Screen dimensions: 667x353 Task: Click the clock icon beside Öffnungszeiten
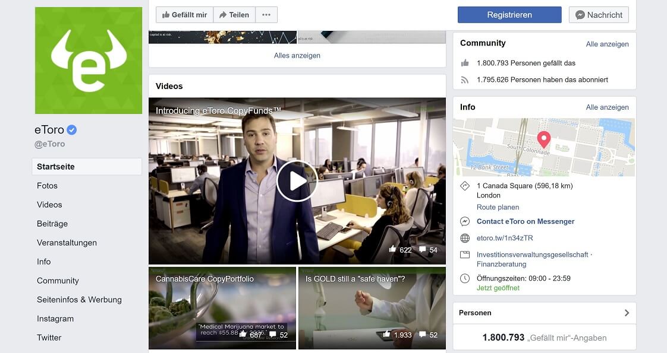[465, 278]
